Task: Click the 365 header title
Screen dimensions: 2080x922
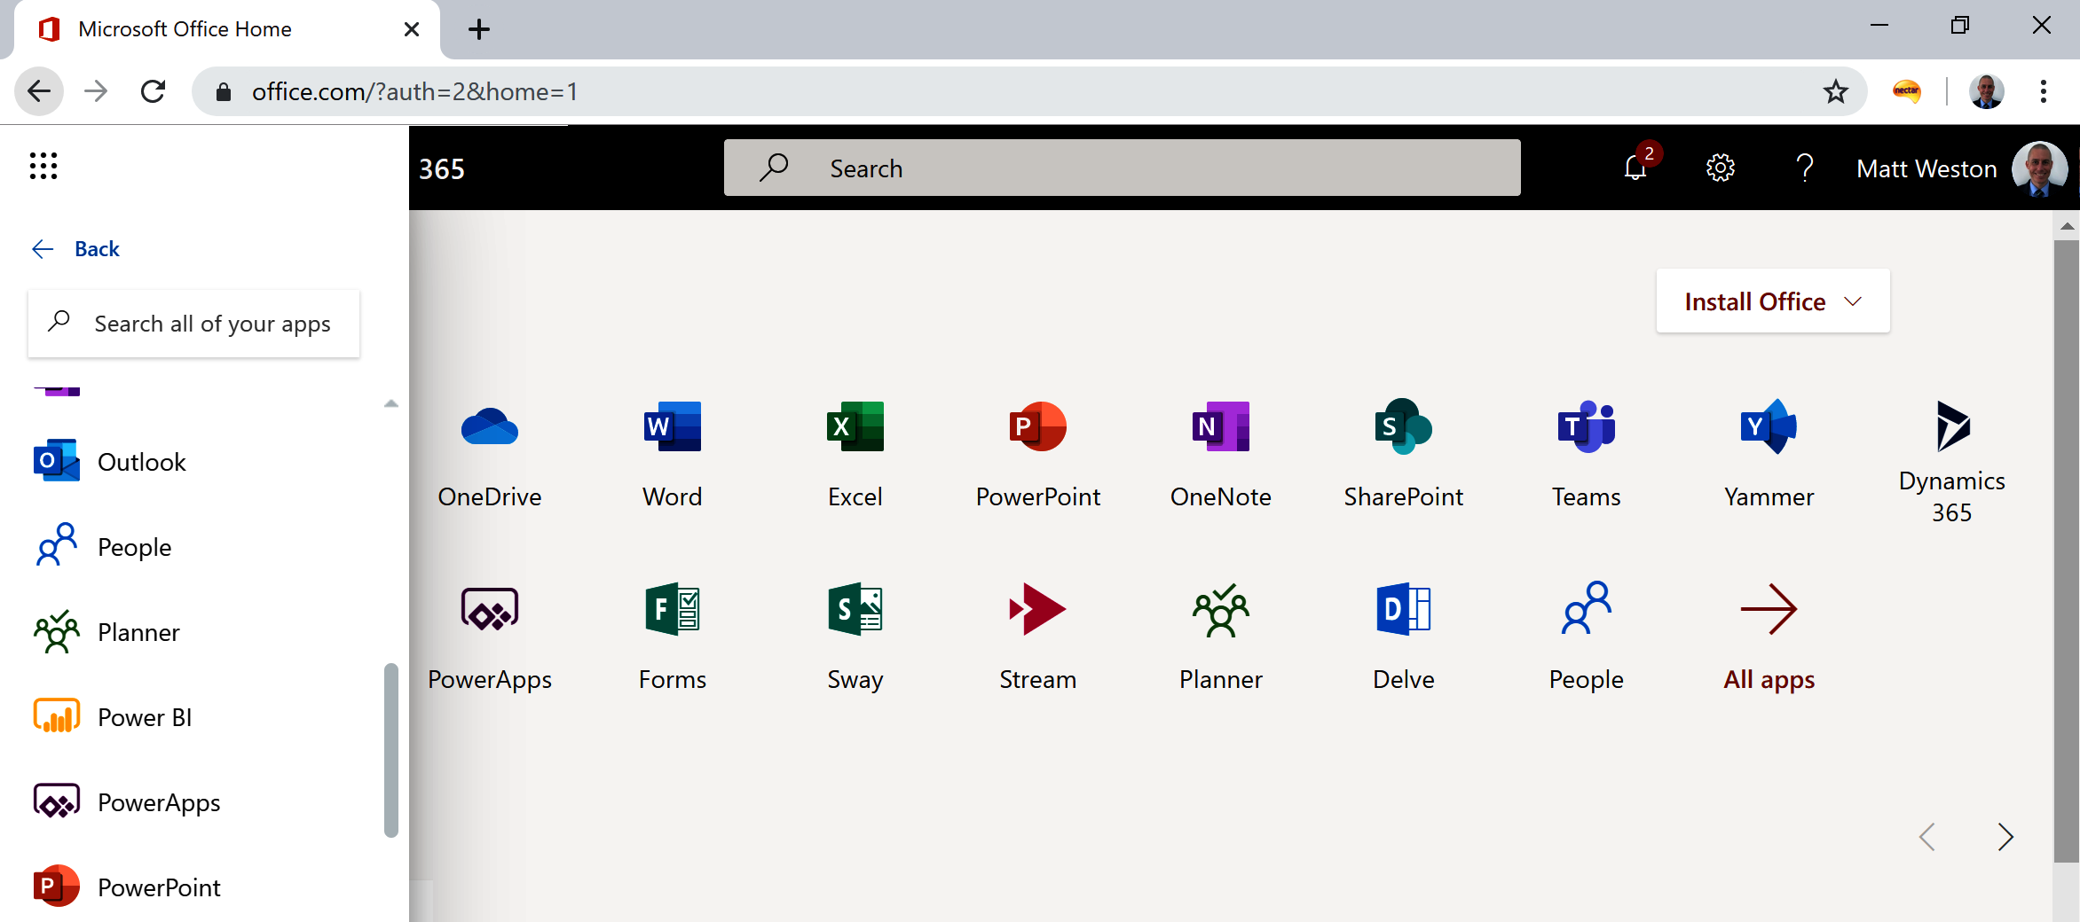Action: point(442,168)
